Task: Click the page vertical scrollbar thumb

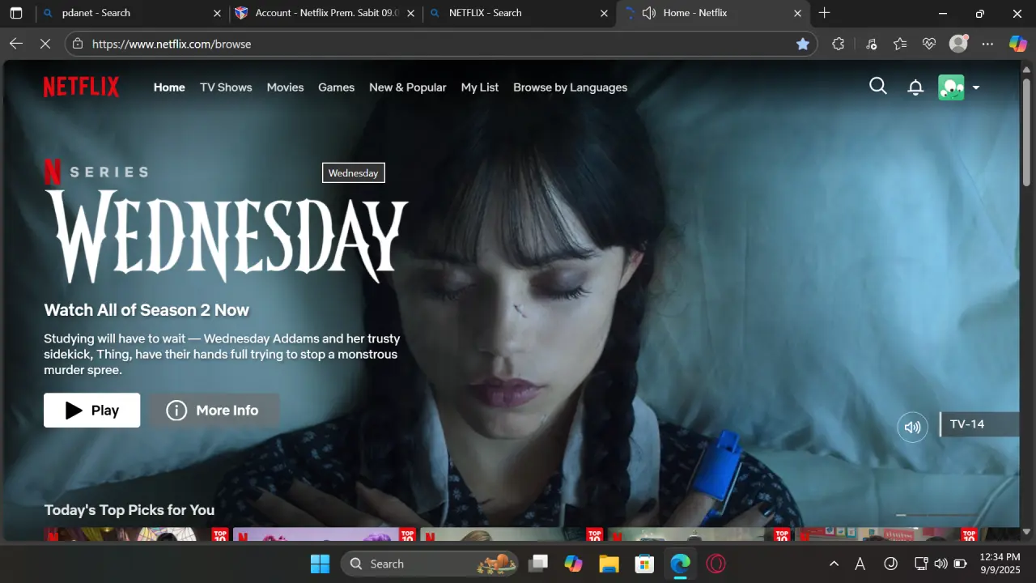Action: click(1026, 133)
